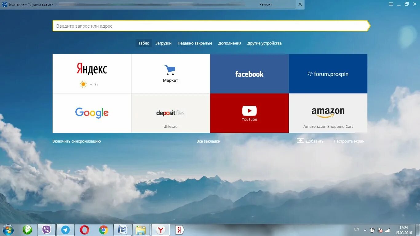Click the Добавить button to add a tile
Viewport: 420px width, 236px height.
(x=310, y=141)
